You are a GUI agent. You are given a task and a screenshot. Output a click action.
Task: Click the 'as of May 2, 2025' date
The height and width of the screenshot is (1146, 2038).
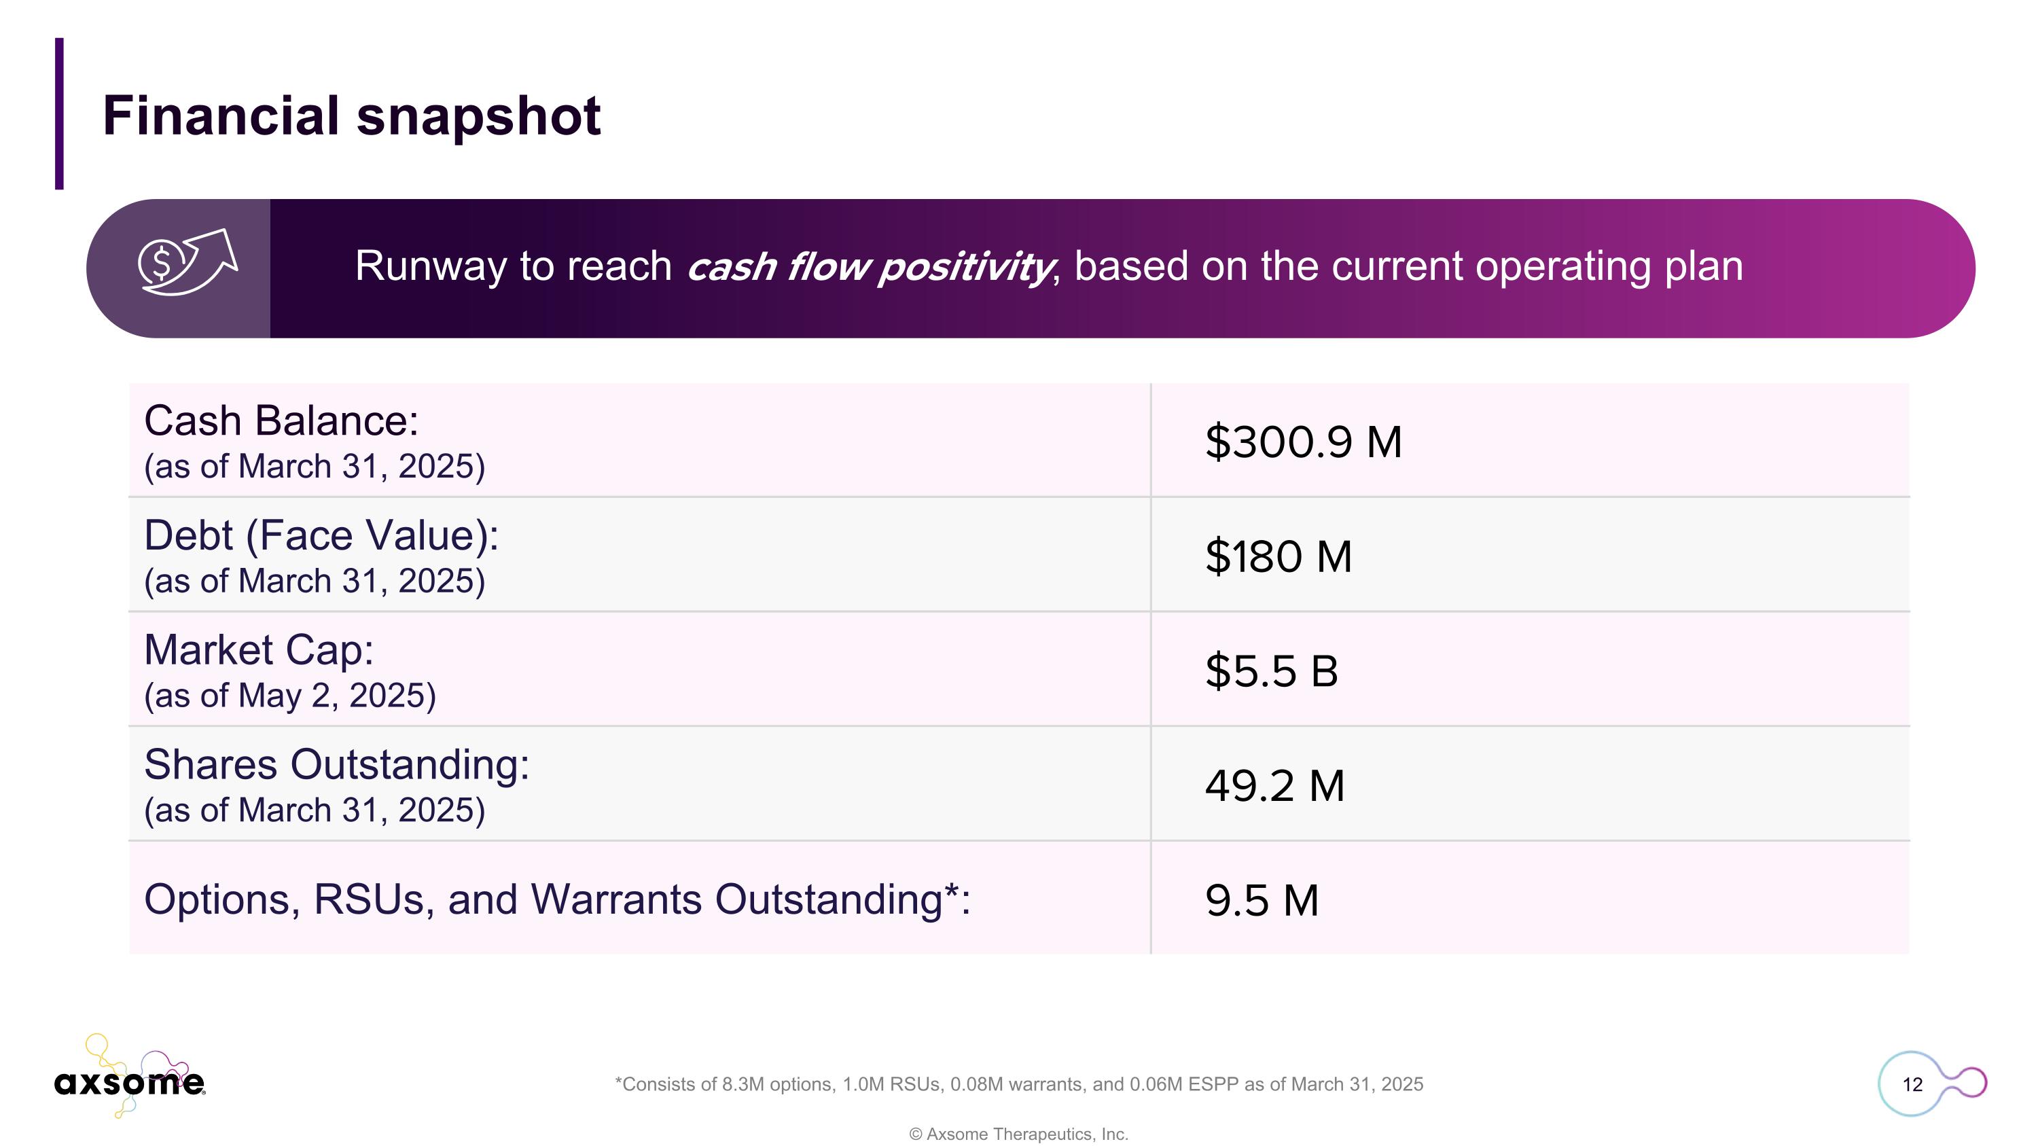point(289,696)
